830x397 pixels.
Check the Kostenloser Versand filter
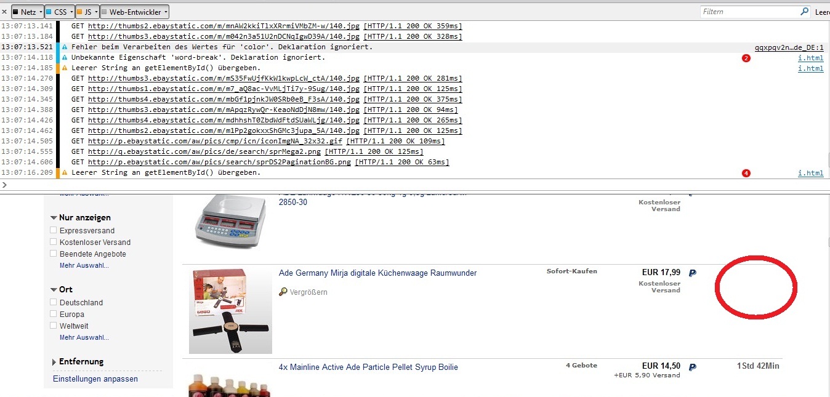(x=54, y=243)
